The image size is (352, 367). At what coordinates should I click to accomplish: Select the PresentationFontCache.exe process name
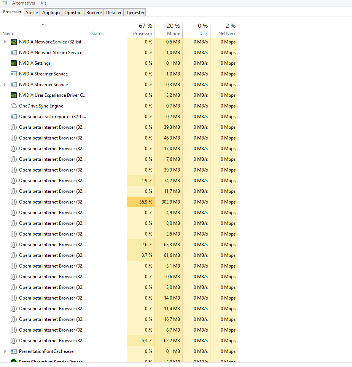click(x=46, y=351)
